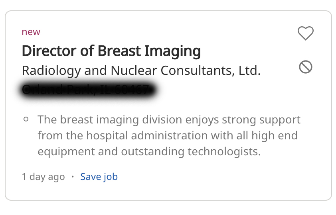
Task: Save this job using the heart outline
Action: point(306,33)
